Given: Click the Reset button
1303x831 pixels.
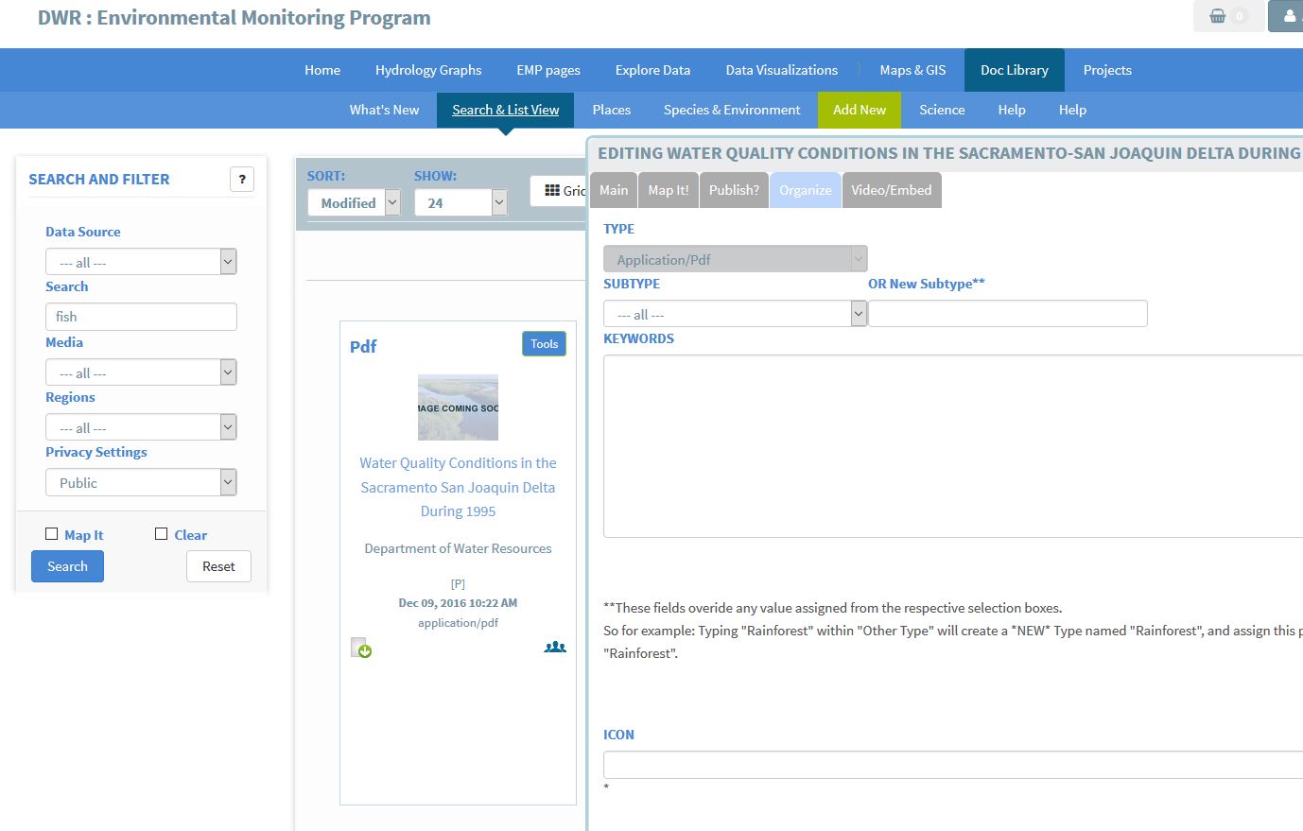Looking at the screenshot, I should coord(218,566).
